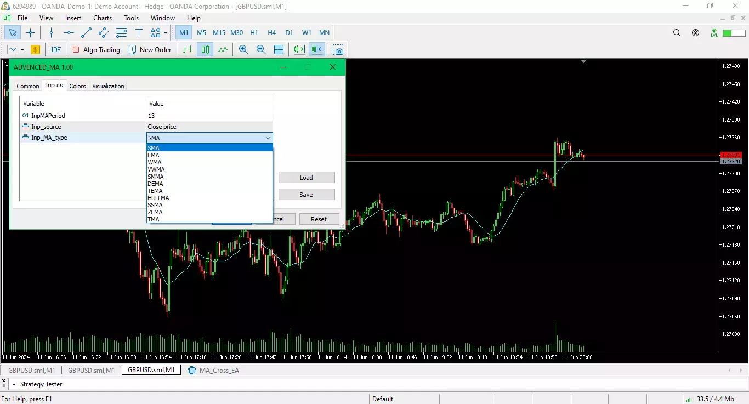
Task: Toggle candlestick chart display mode
Action: [x=205, y=50]
